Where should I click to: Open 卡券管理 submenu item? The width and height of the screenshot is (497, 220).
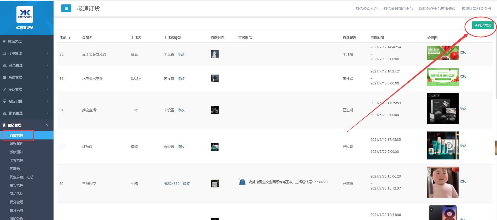click(x=16, y=160)
